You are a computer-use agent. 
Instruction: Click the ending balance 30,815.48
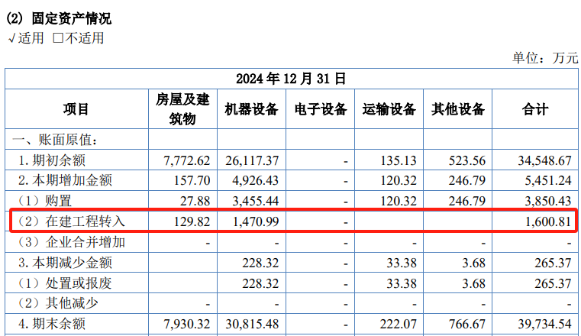pos(252,325)
